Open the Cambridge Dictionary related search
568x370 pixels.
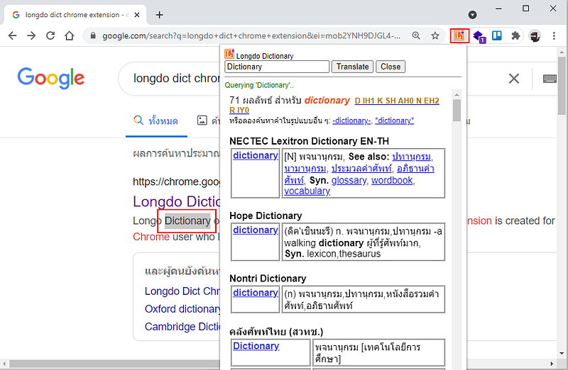[x=182, y=327]
